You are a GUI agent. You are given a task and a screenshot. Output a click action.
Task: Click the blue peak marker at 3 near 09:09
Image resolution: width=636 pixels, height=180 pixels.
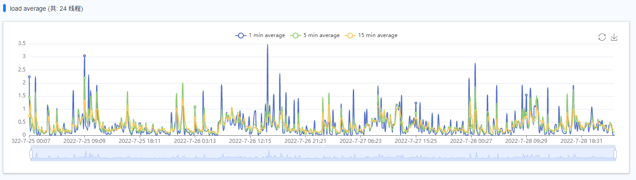84,56
